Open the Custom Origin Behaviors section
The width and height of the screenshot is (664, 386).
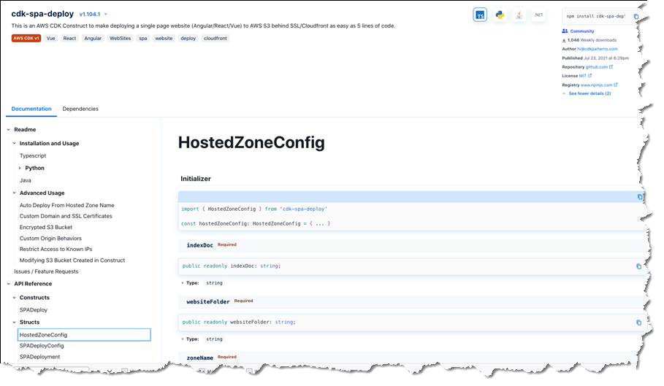[51, 239]
